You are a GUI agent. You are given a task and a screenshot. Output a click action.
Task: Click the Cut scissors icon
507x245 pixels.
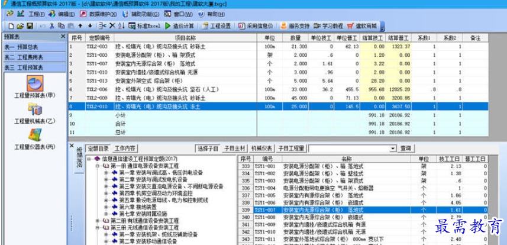[x=51, y=26]
